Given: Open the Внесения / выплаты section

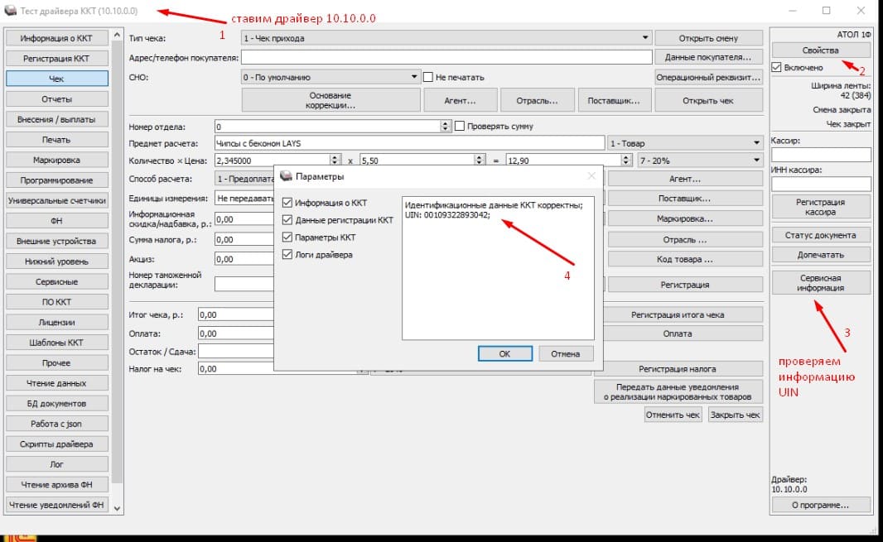Looking at the screenshot, I should coord(56,119).
